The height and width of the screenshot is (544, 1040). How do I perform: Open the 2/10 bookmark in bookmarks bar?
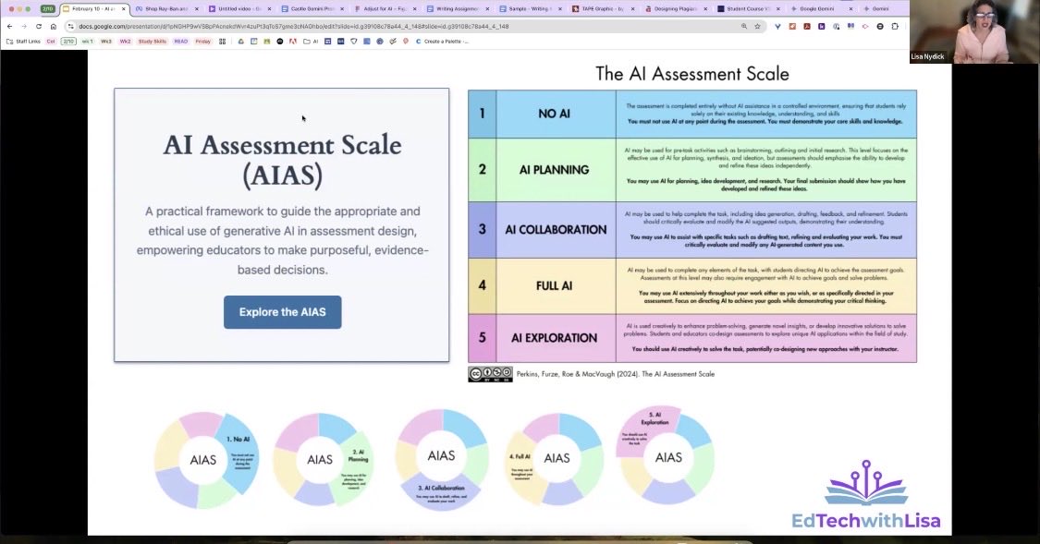pyautogui.click(x=68, y=41)
